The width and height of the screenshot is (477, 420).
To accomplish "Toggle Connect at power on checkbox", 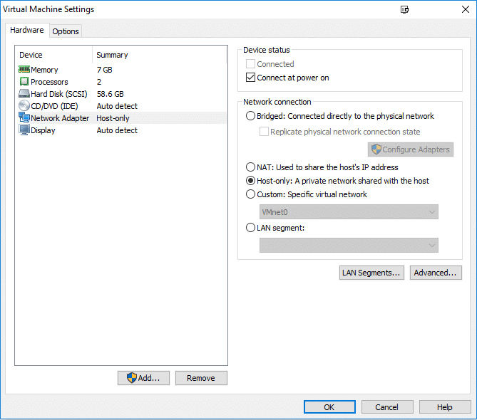I will tap(250, 78).
